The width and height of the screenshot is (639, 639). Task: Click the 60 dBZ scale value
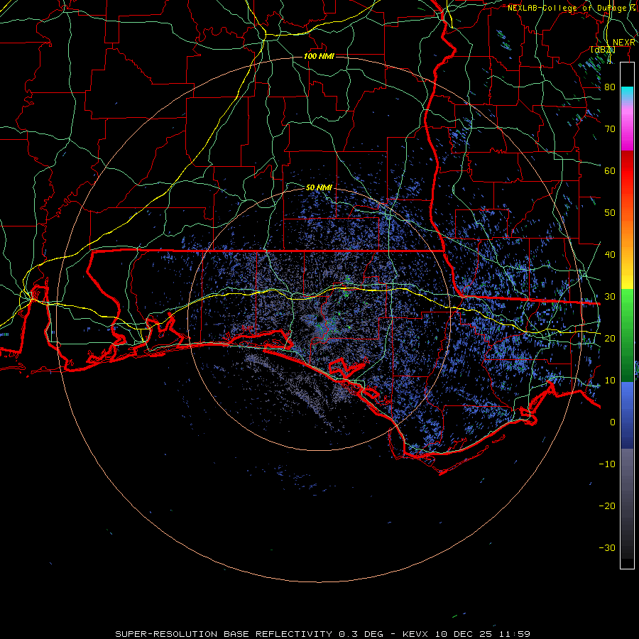[x=610, y=170]
